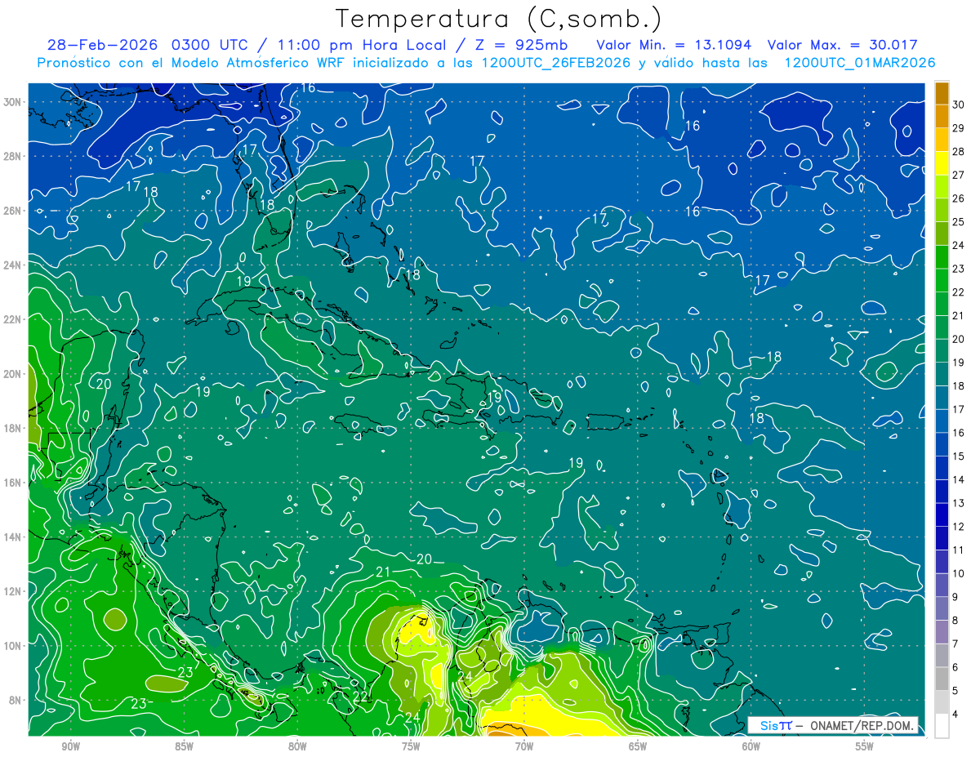Click the color bar label 11
The width and height of the screenshot is (980, 757).
point(959,550)
